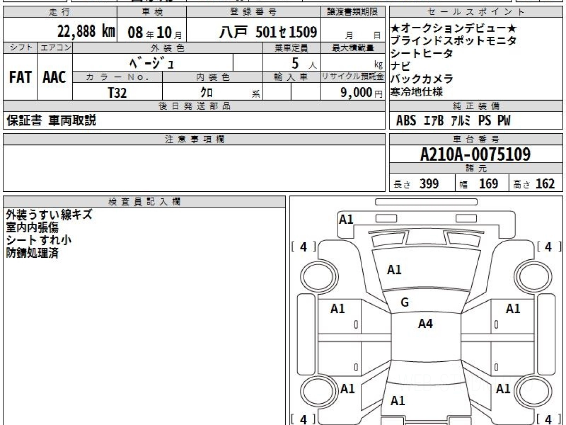Image resolution: width=566 pixels, height=425 pixels.
Task: Click chassis number A210A-0075109
Action: (475, 154)
